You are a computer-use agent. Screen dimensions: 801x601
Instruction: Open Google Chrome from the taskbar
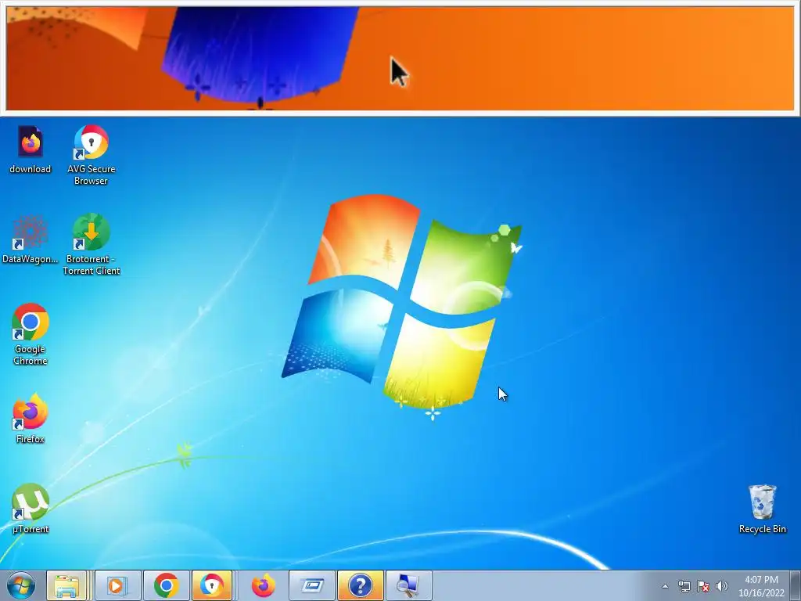pos(166,585)
